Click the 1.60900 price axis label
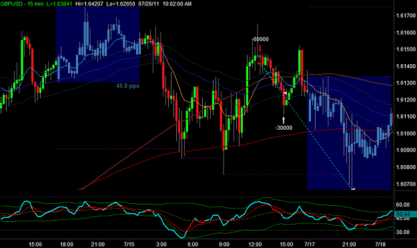 click(x=406, y=150)
